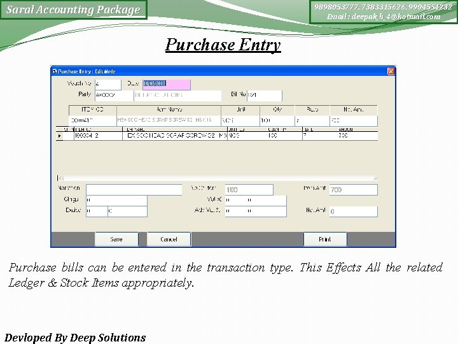Click the Purchase Entry window title icon

pos(54,71)
